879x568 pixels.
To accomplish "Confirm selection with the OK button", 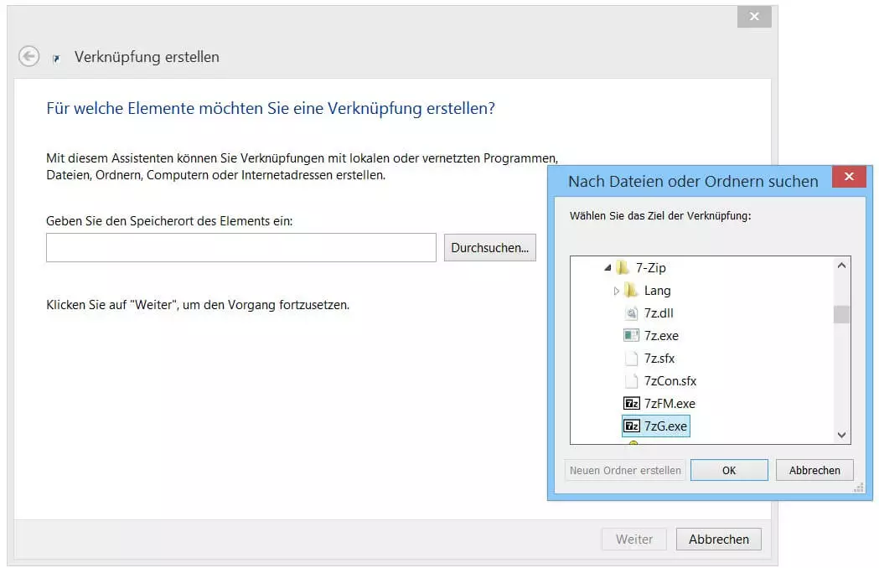I will (x=729, y=470).
